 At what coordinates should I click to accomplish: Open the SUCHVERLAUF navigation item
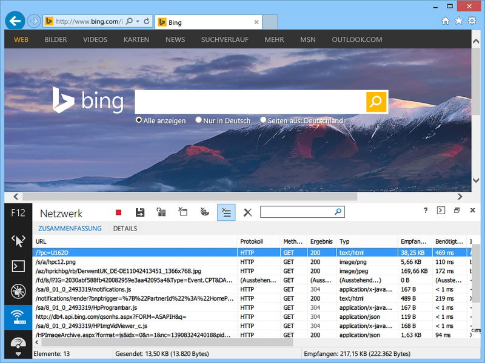pyautogui.click(x=225, y=39)
